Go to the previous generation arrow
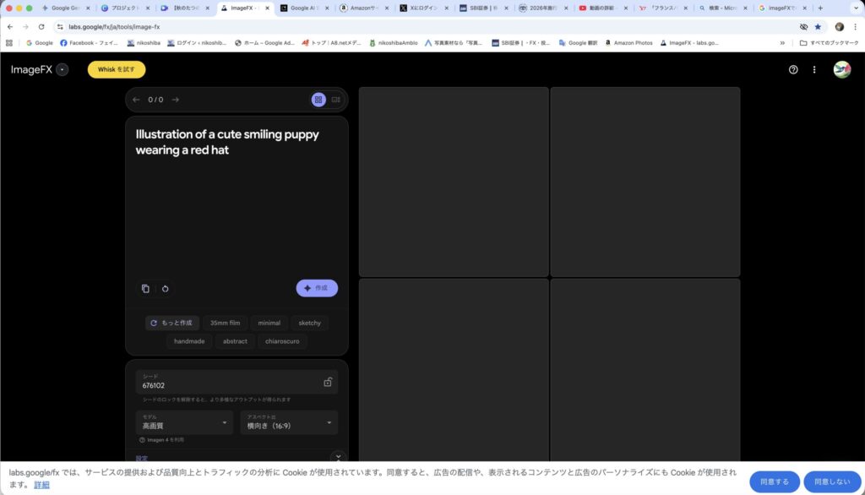 (136, 100)
